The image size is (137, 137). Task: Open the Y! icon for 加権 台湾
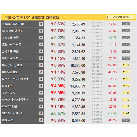(x=41, y=120)
